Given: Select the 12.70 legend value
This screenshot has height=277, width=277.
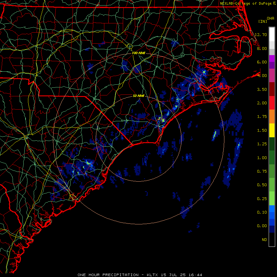Looking at the screenshot, I should [x=261, y=34].
